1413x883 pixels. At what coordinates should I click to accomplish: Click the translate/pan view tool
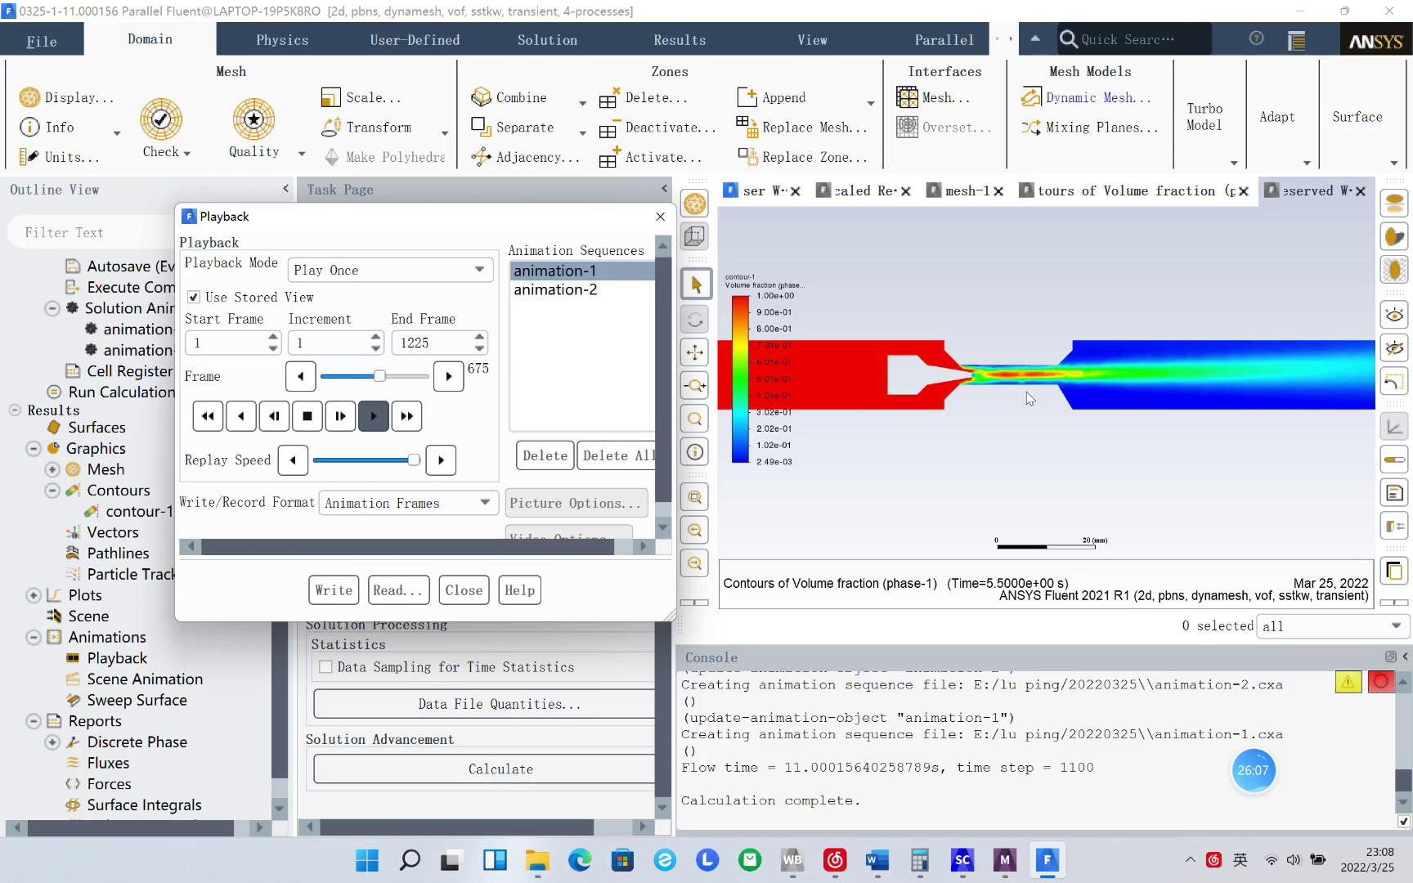(x=695, y=352)
